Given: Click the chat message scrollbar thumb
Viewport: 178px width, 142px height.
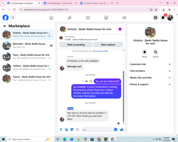Looking at the screenshot, I should pos(124,97).
